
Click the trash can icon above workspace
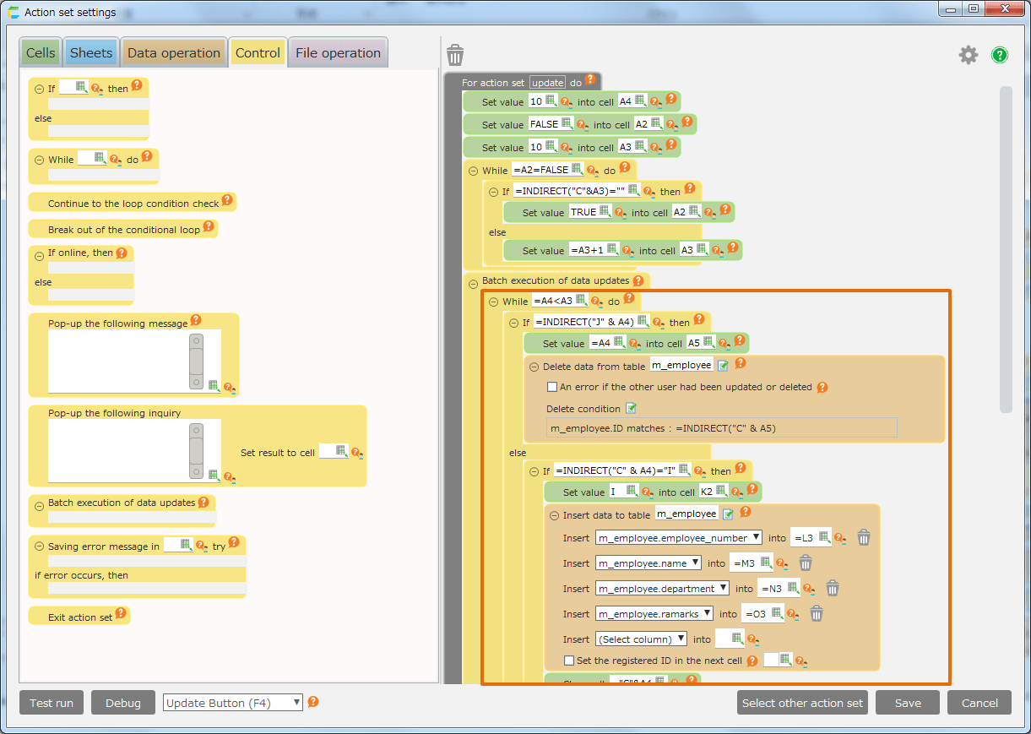(455, 55)
